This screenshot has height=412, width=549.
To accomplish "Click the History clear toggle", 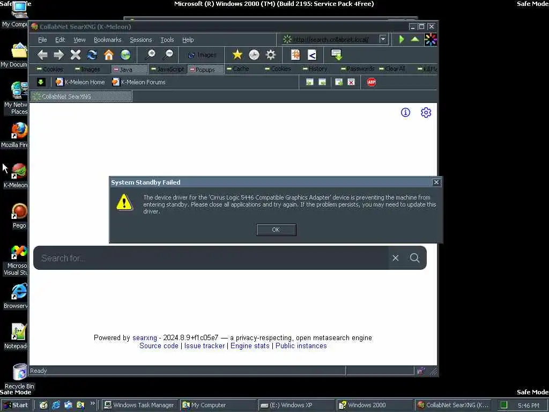I will pos(315,69).
